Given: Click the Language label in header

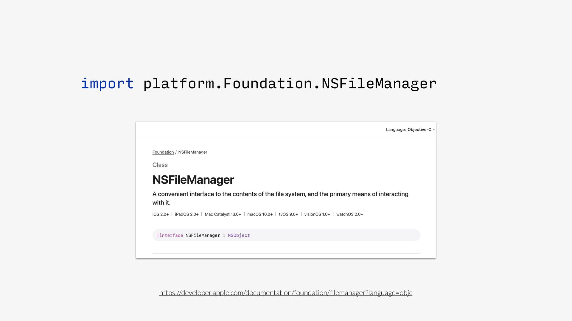Looking at the screenshot, I should coord(396,130).
